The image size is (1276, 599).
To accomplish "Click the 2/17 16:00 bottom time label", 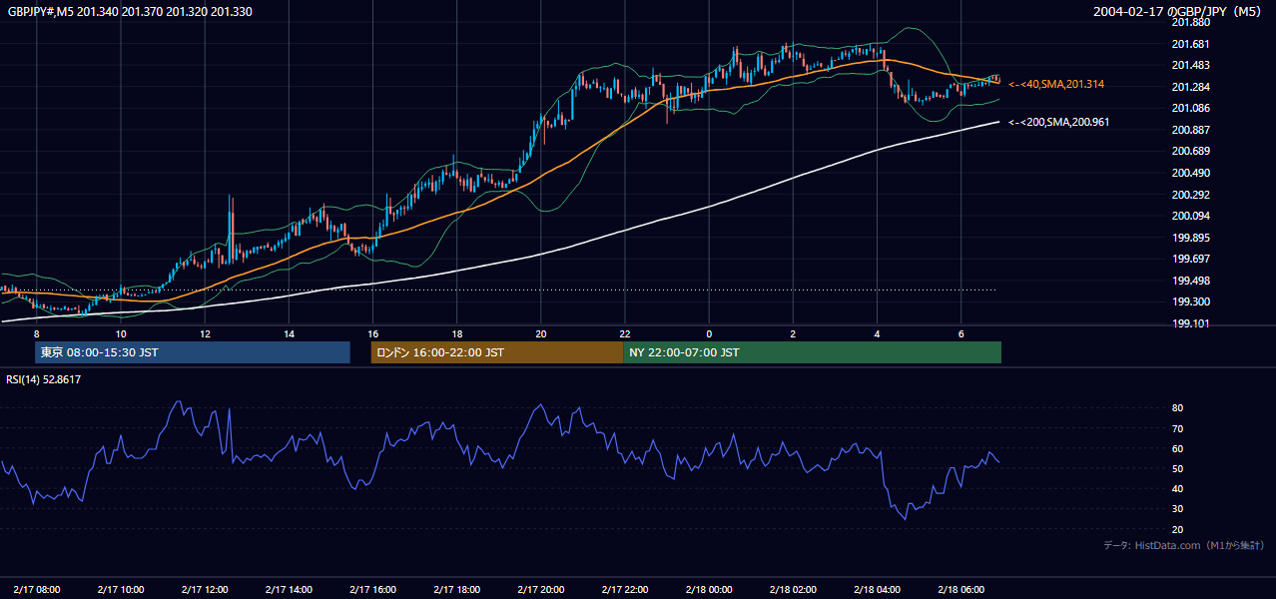I will coord(372,590).
